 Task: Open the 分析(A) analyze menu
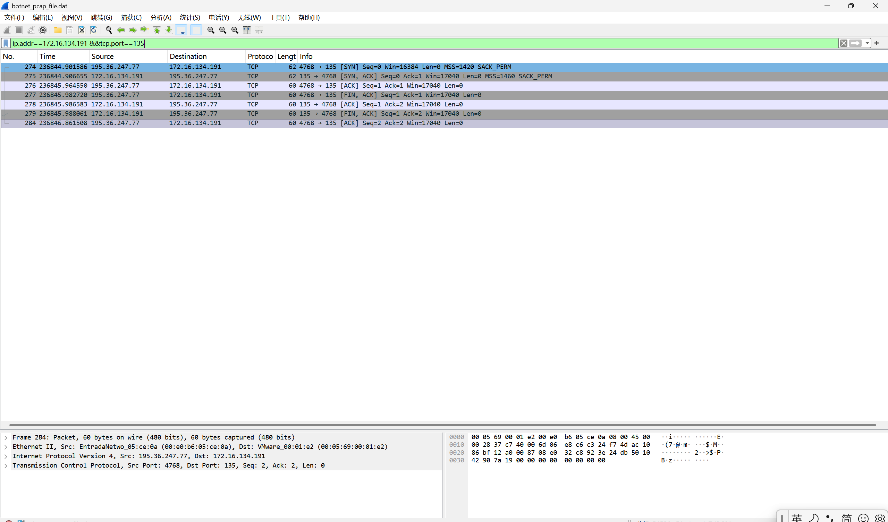click(x=161, y=18)
